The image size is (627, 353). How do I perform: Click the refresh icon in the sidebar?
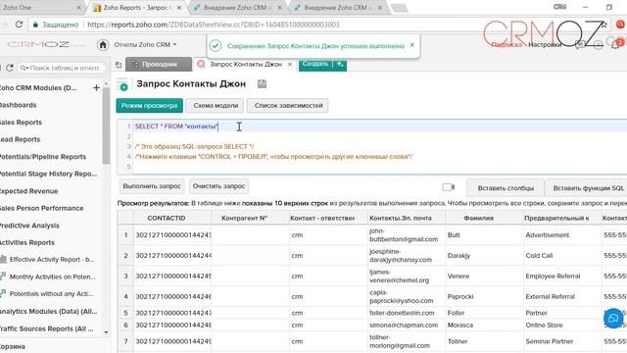click(x=10, y=68)
